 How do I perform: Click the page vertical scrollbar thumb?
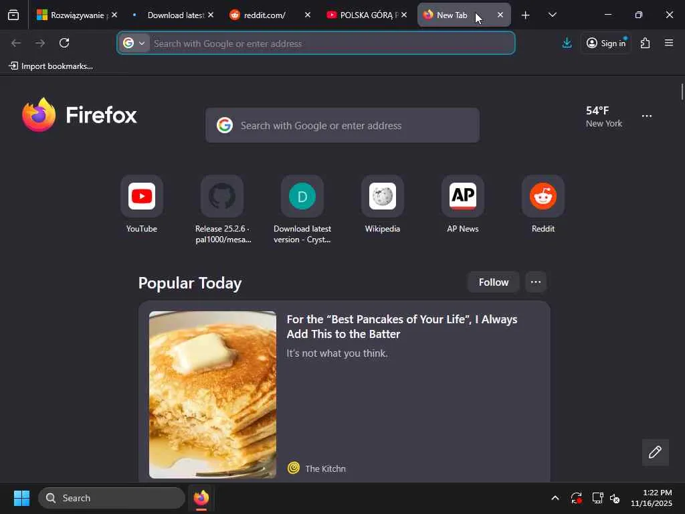pyautogui.click(x=682, y=92)
